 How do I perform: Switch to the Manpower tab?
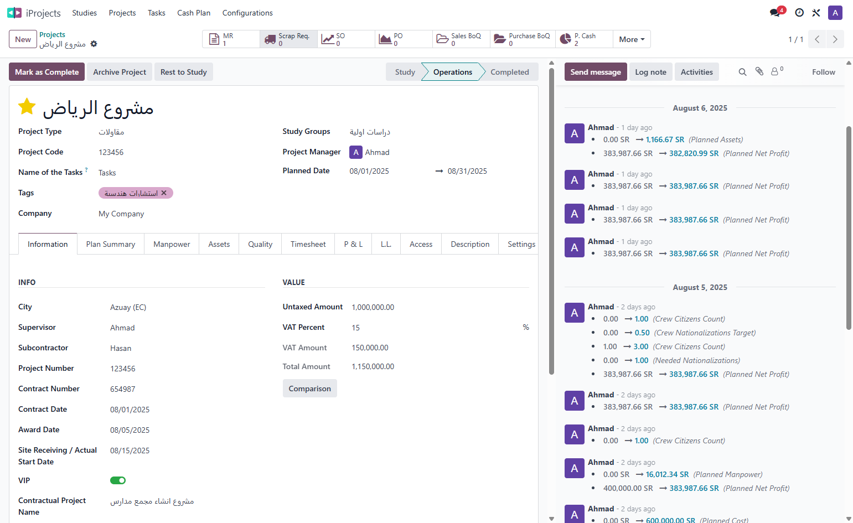[x=172, y=244]
